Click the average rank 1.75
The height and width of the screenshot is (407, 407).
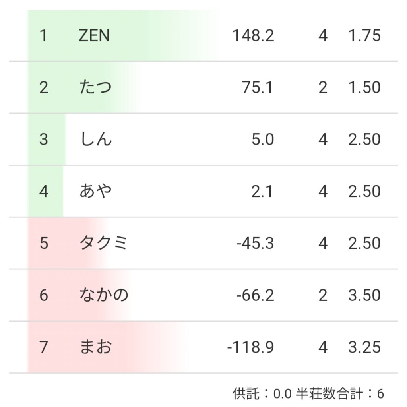[x=364, y=36]
